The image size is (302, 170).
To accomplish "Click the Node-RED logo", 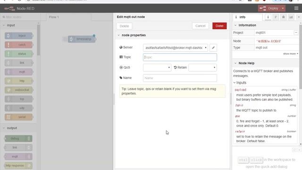I will tap(19, 8).
